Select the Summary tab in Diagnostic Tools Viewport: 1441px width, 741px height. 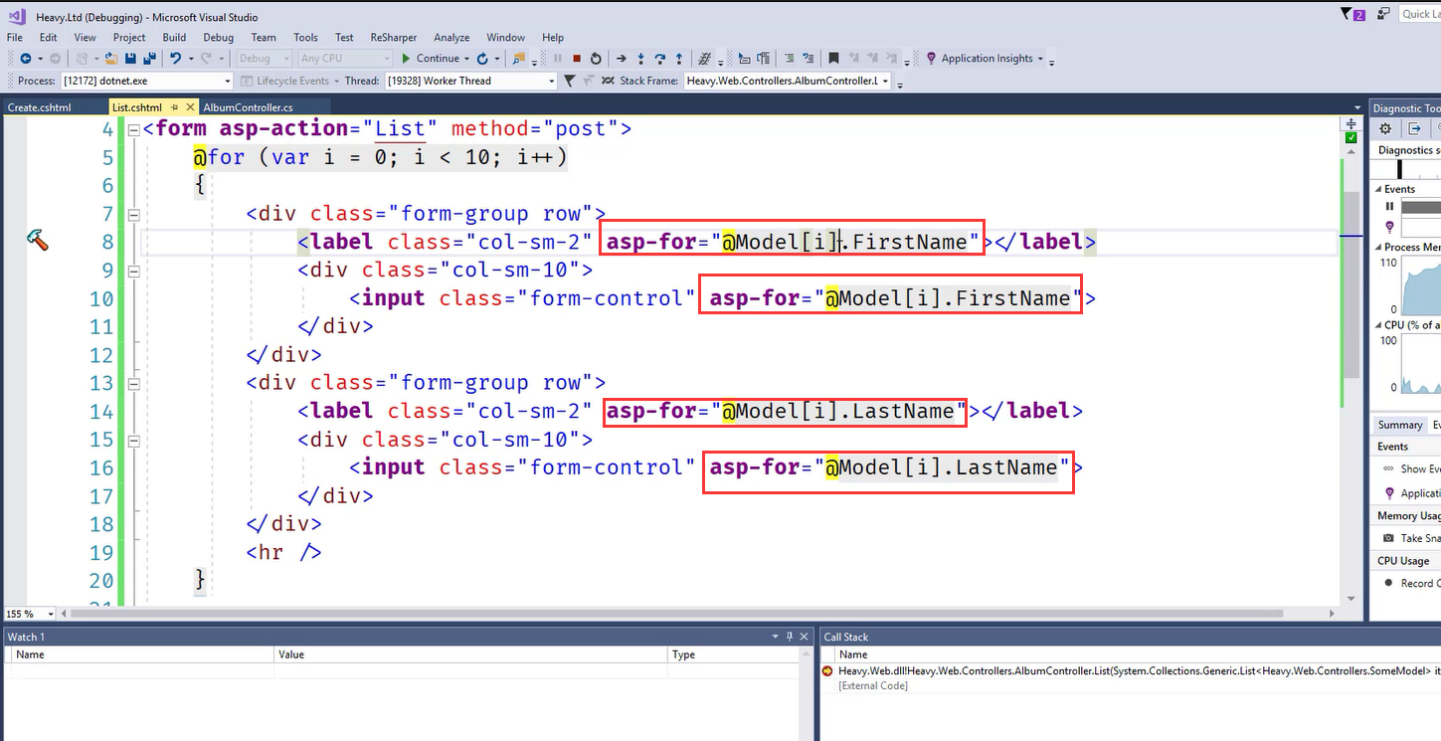1399,425
